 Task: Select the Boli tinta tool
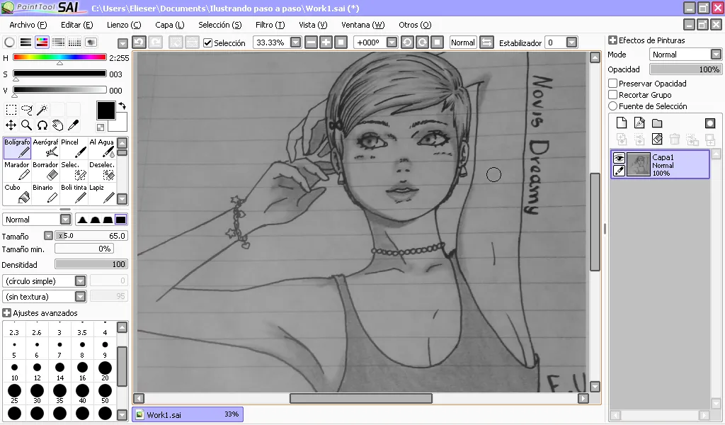pos(74,193)
